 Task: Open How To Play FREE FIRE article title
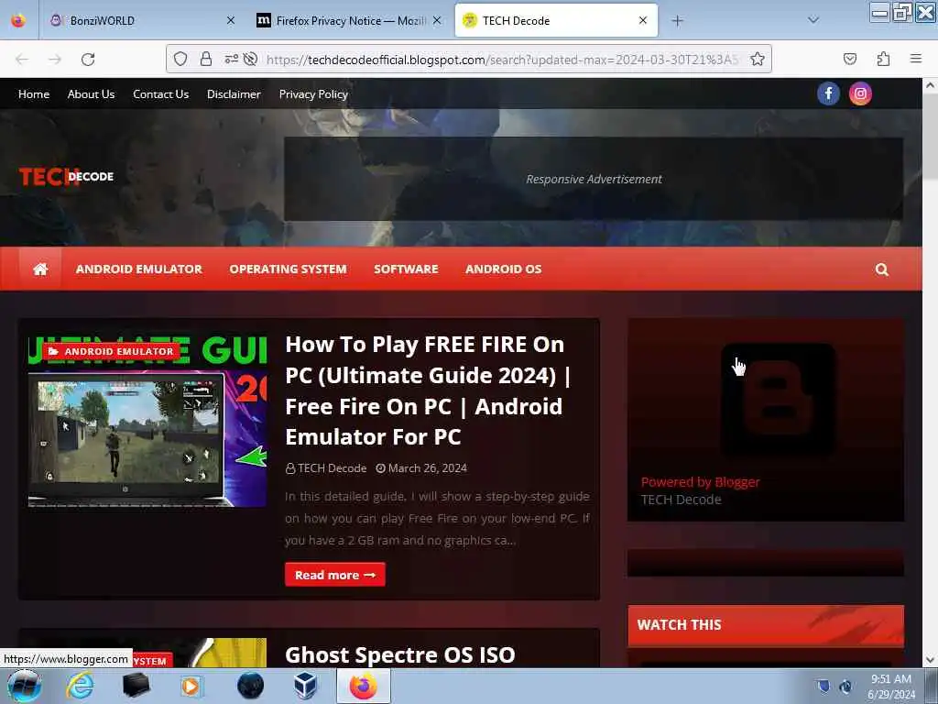[428, 390]
